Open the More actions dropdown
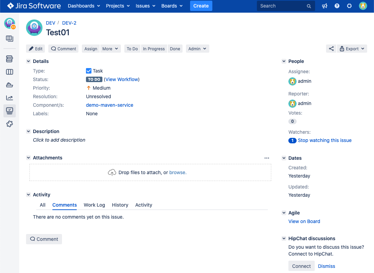 [110, 49]
